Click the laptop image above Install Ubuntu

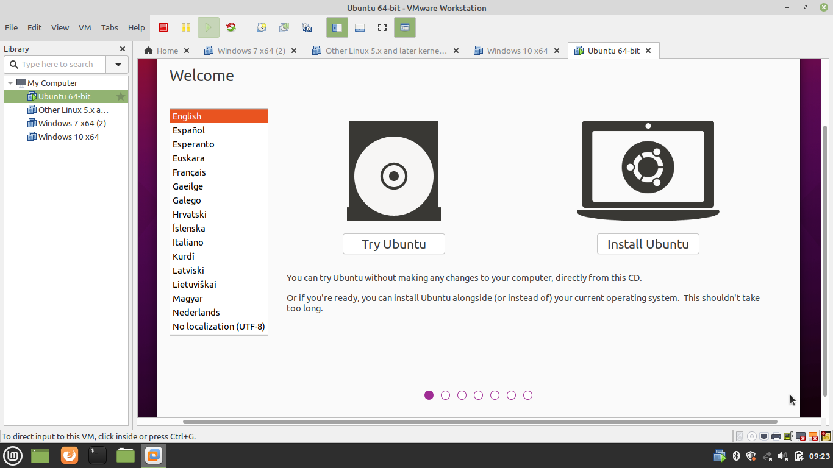coord(648,171)
